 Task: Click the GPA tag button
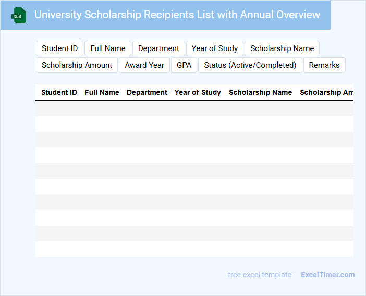[x=184, y=65]
